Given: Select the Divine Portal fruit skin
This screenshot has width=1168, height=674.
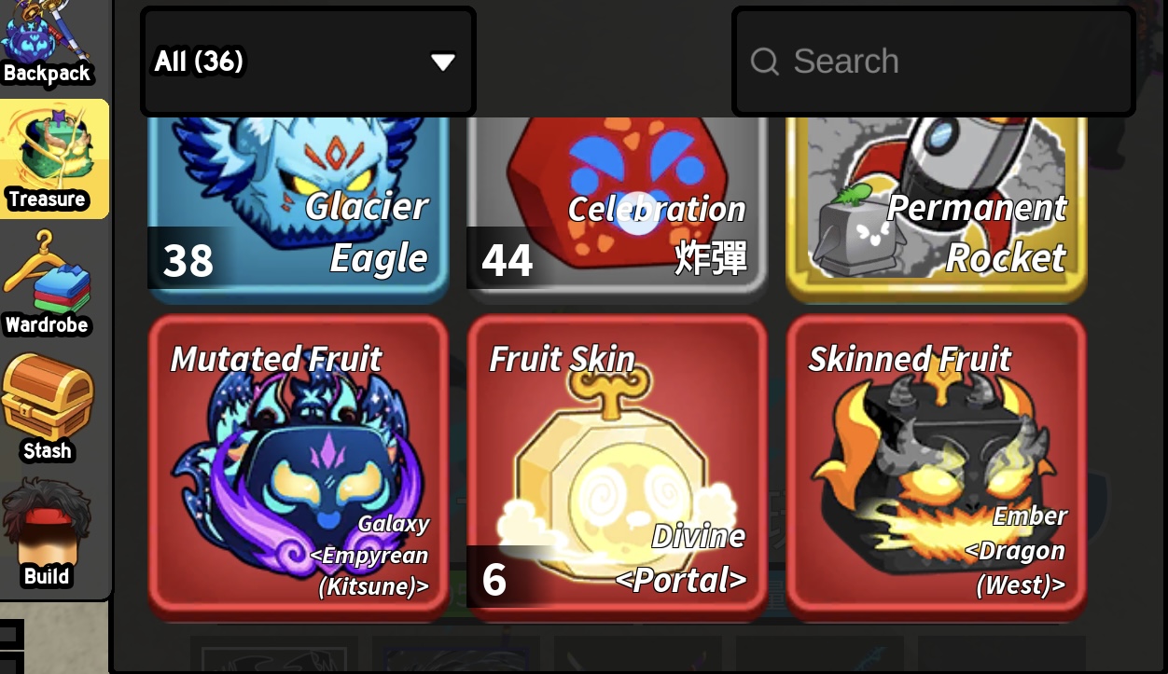Looking at the screenshot, I should (617, 466).
